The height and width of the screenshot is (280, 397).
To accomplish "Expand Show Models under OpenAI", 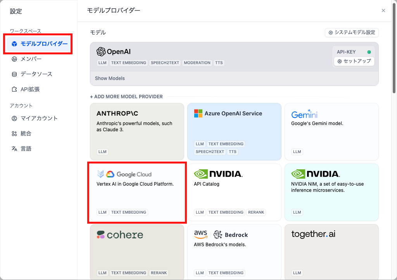I will click(x=110, y=78).
